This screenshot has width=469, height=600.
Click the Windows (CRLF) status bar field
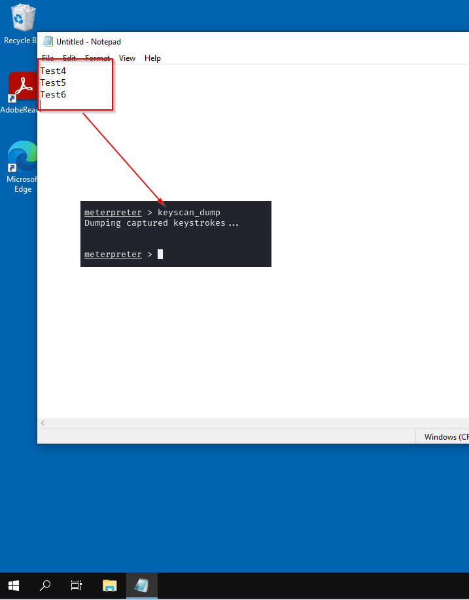(446, 437)
